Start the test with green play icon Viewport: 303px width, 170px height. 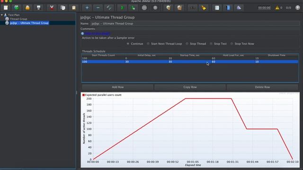(122, 8)
